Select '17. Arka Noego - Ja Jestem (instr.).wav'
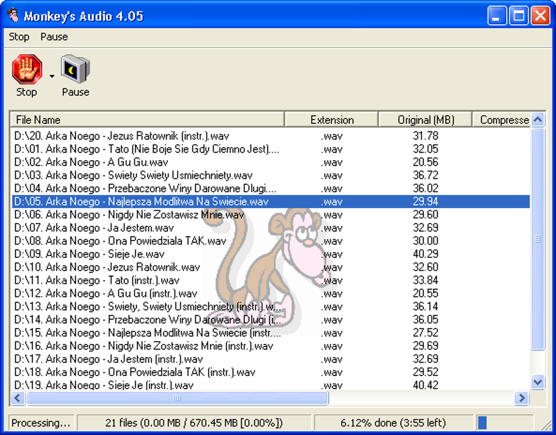This screenshot has height=435, width=556. [271, 359]
